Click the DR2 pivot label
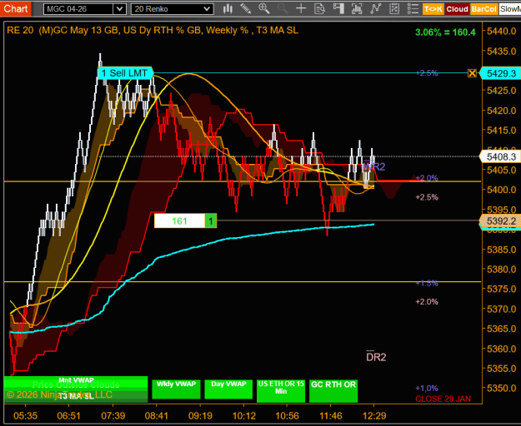This screenshot has width=521, height=426. (x=376, y=357)
